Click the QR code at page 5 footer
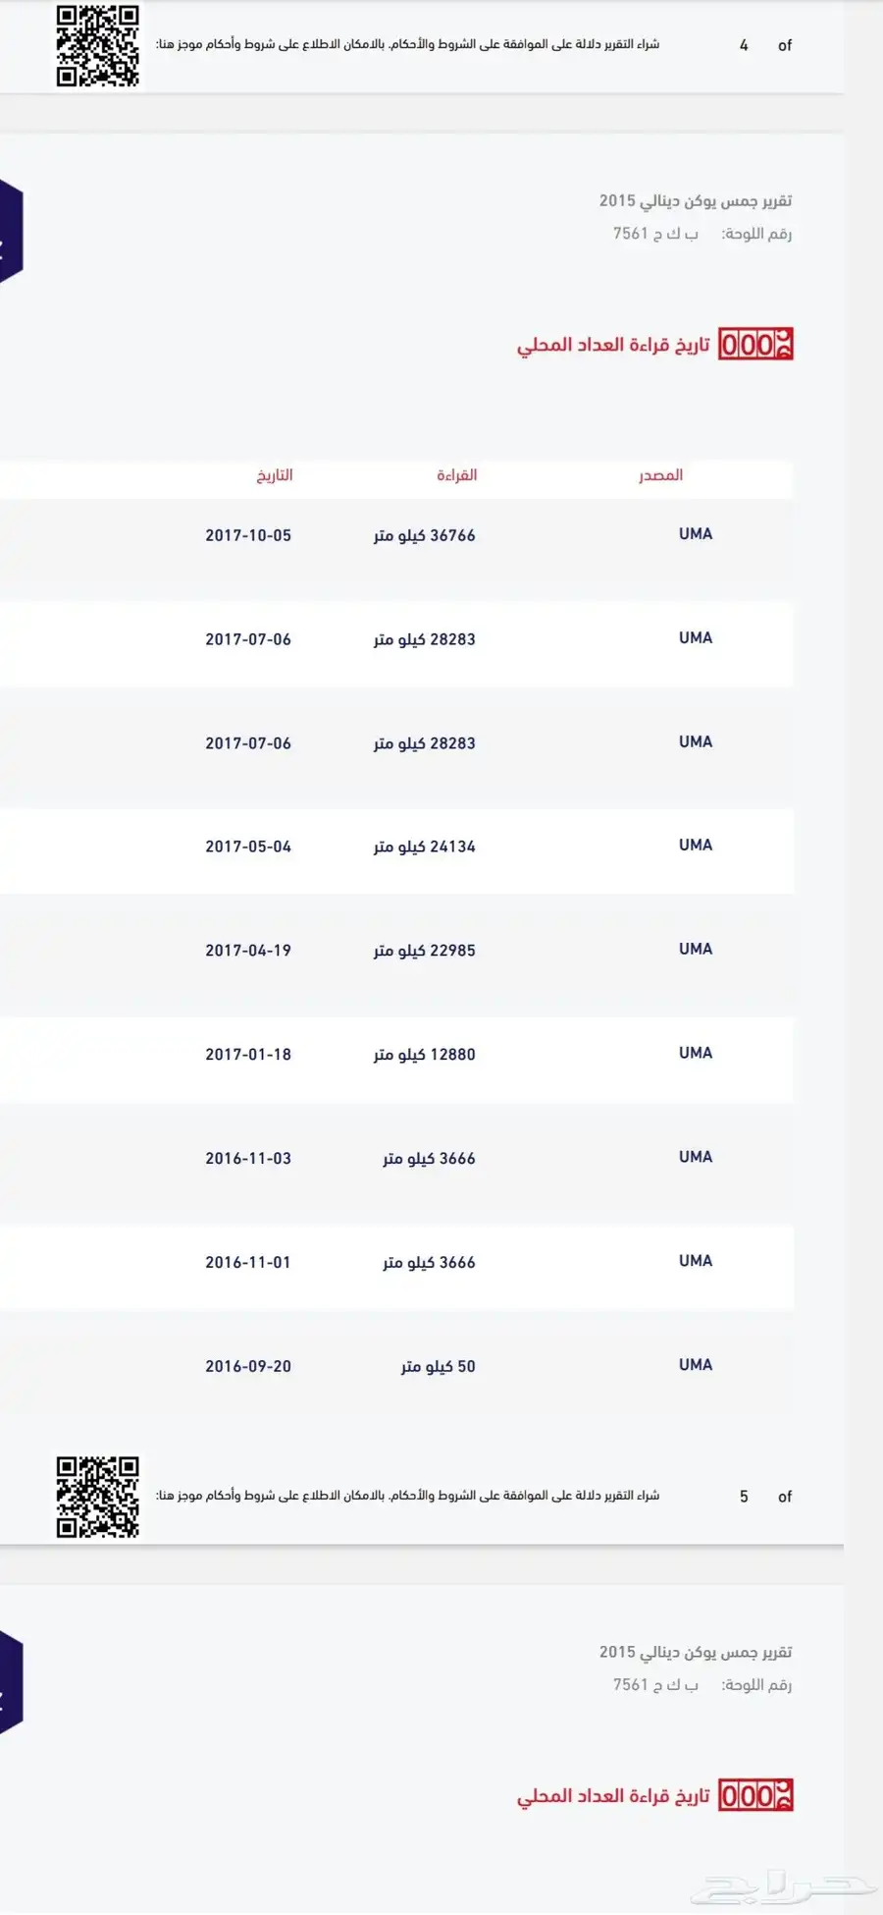 click(x=97, y=1497)
